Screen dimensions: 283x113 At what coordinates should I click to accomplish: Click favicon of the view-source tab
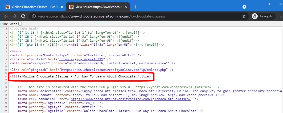(x=71, y=7)
